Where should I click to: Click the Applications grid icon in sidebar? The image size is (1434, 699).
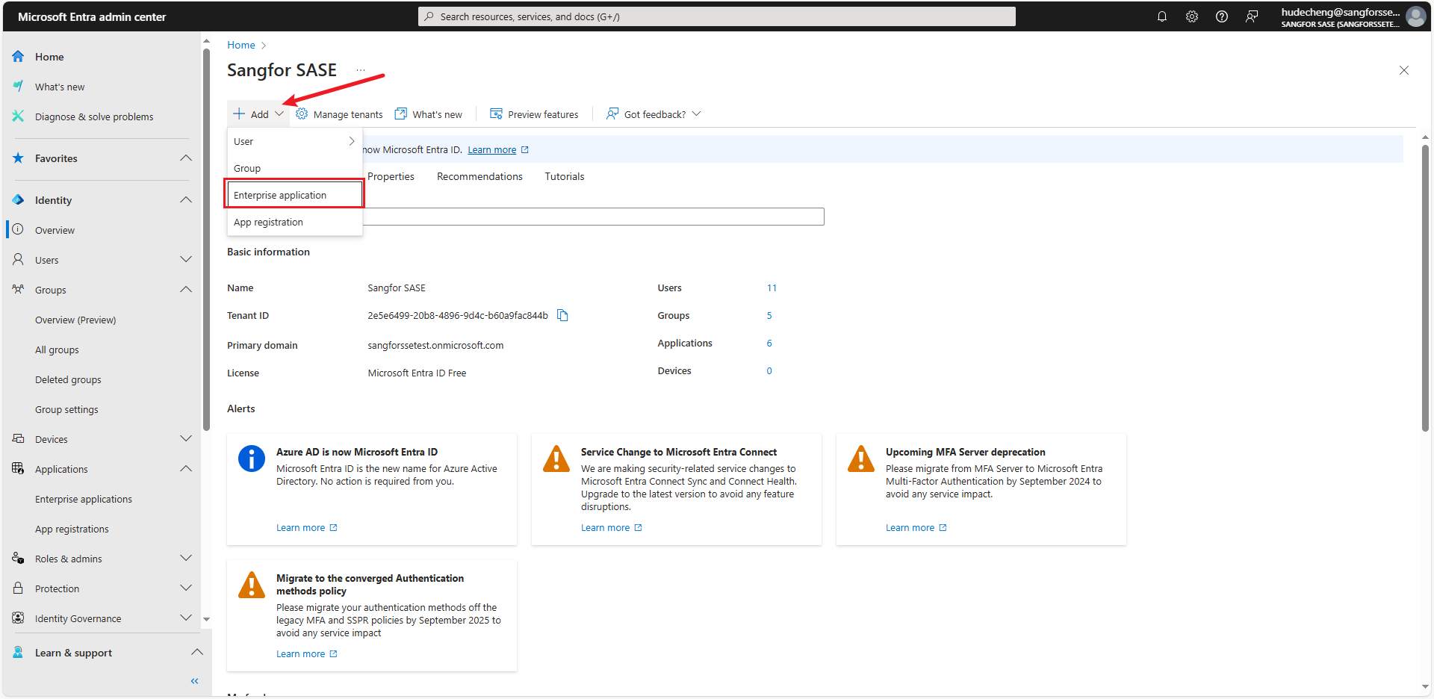pos(18,469)
